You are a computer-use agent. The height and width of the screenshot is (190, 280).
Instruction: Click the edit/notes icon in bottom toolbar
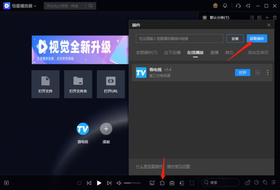click(152, 183)
